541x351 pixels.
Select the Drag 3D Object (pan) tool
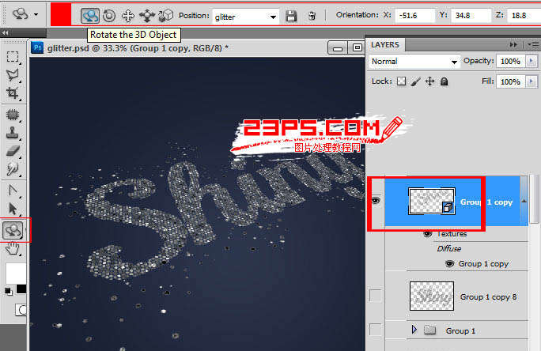click(127, 15)
